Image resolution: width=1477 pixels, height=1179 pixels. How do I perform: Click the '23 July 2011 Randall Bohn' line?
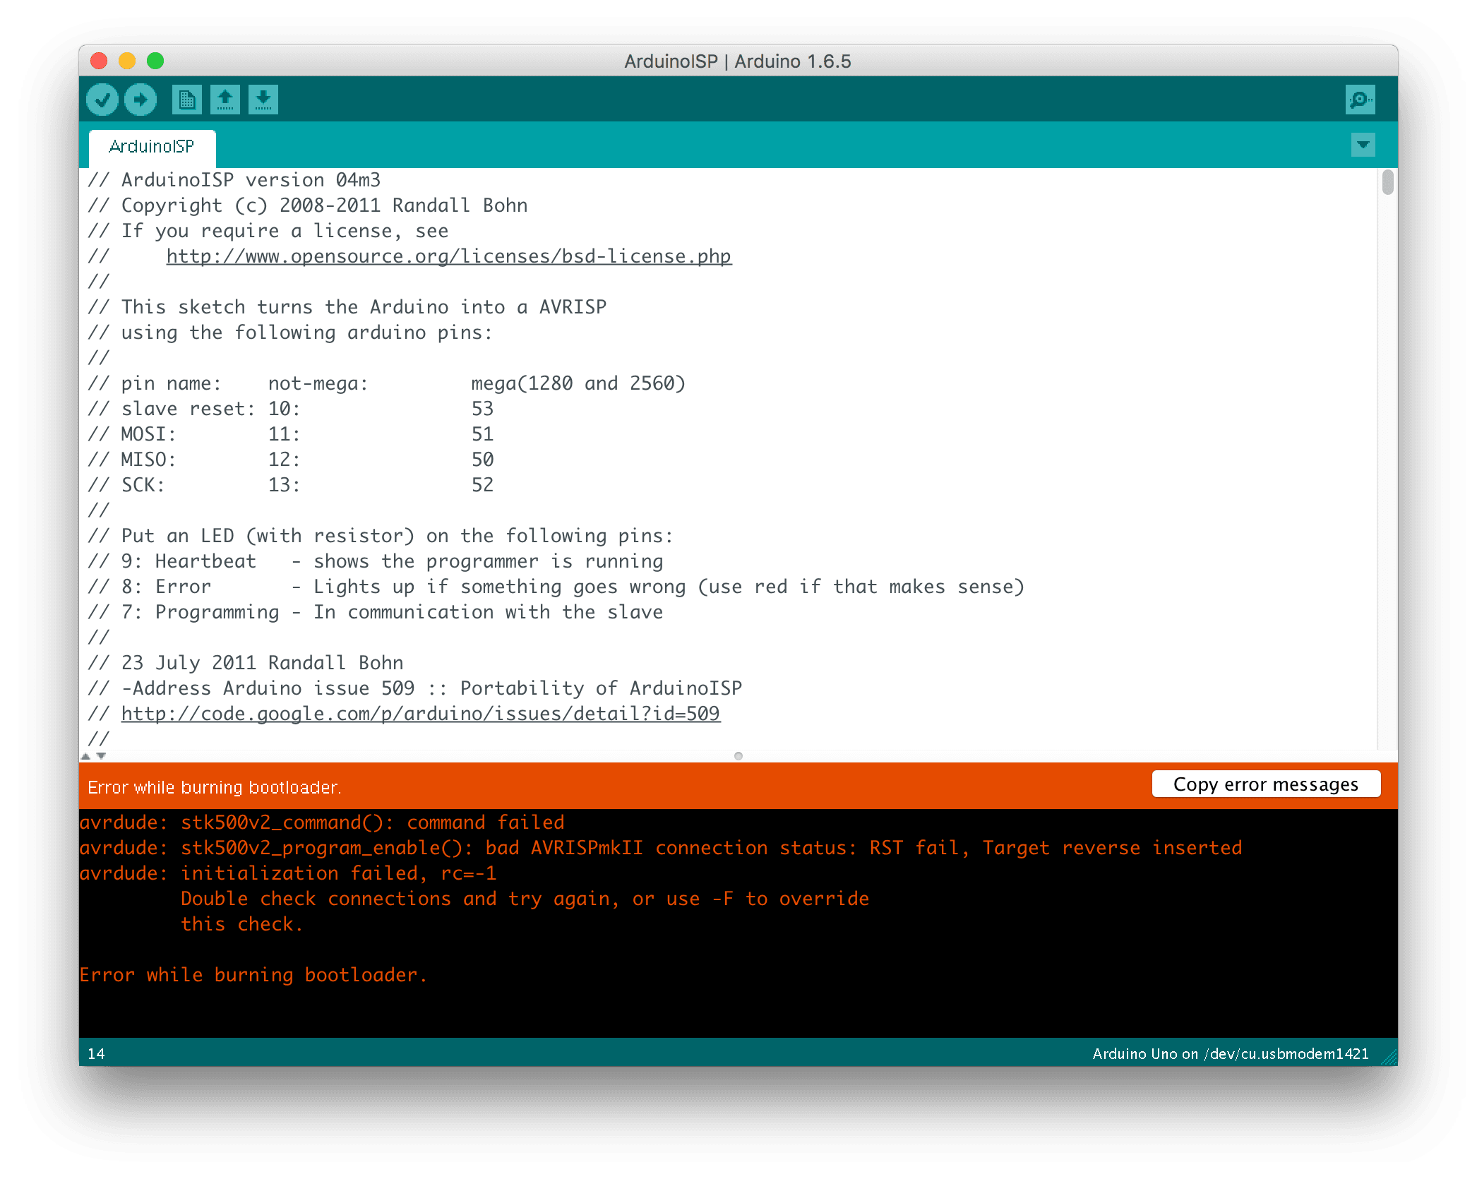pyautogui.click(x=246, y=663)
